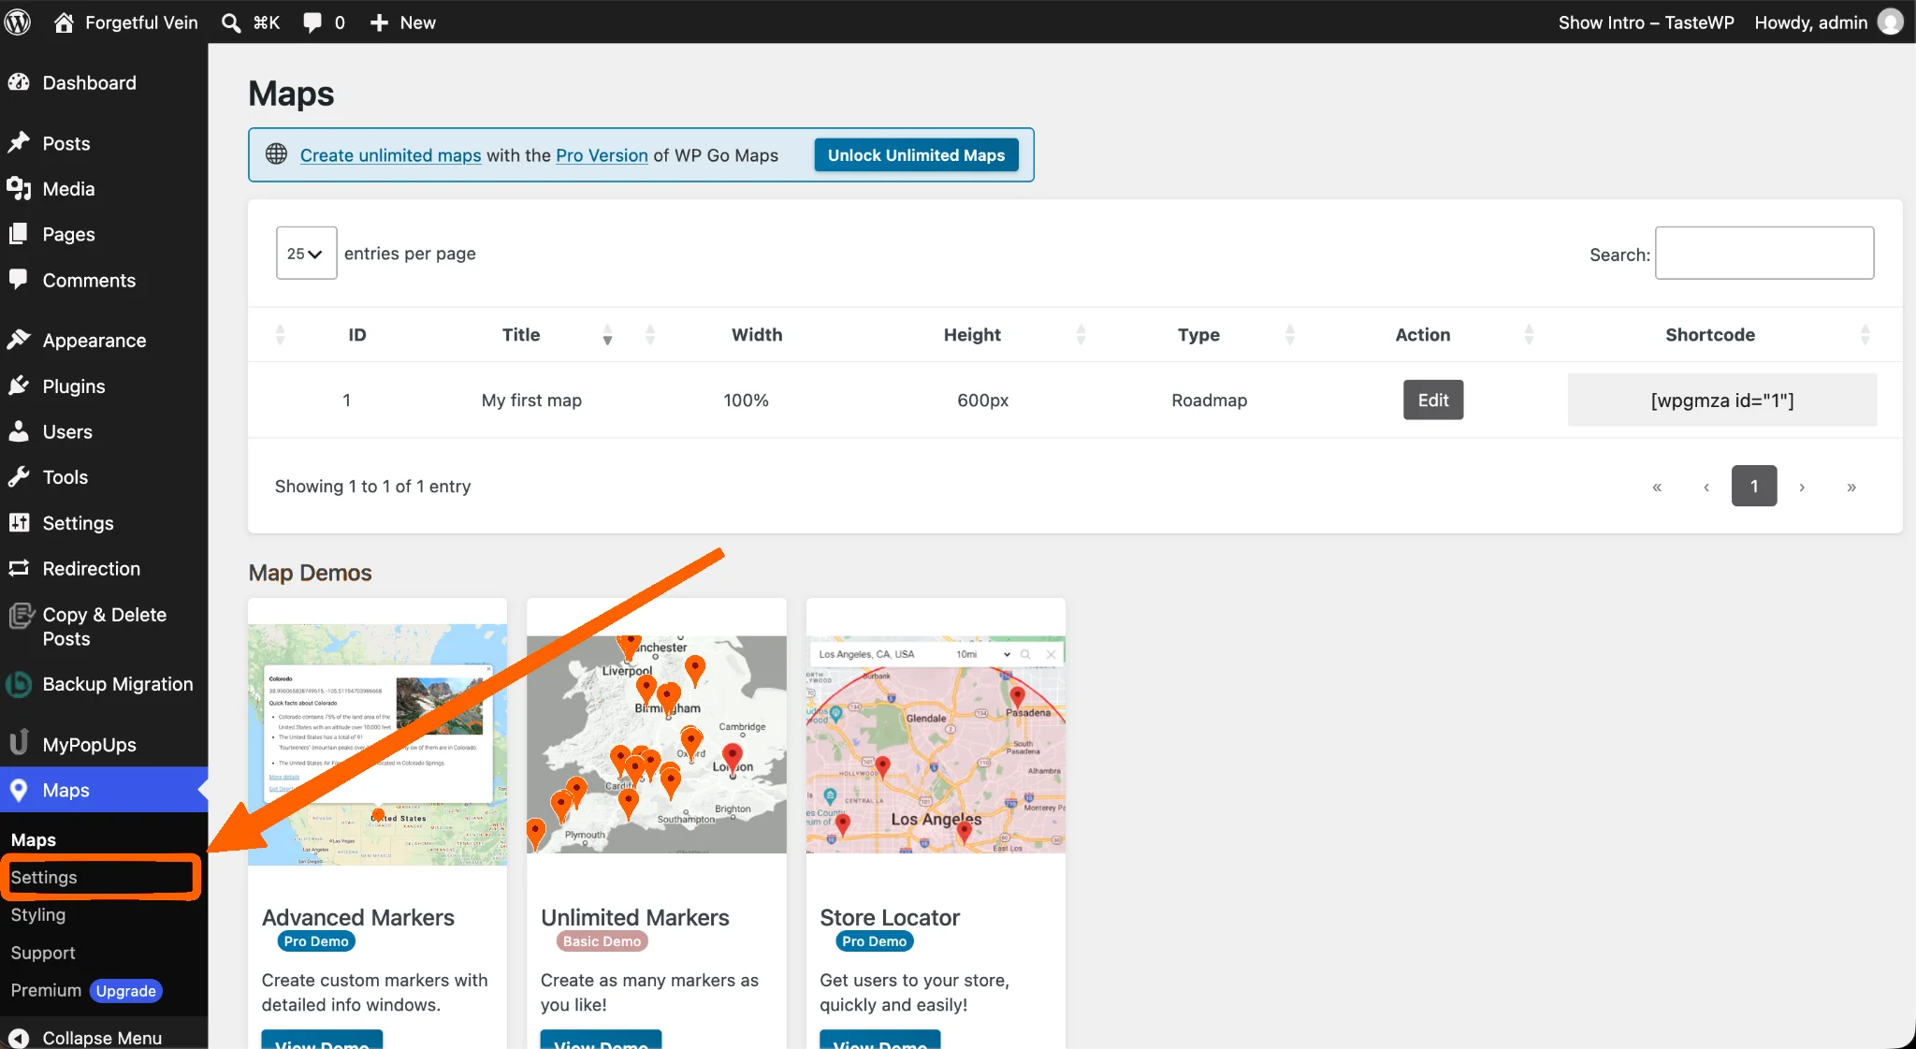Click the Showing 1 to 1 of 1 entry text

(372, 486)
